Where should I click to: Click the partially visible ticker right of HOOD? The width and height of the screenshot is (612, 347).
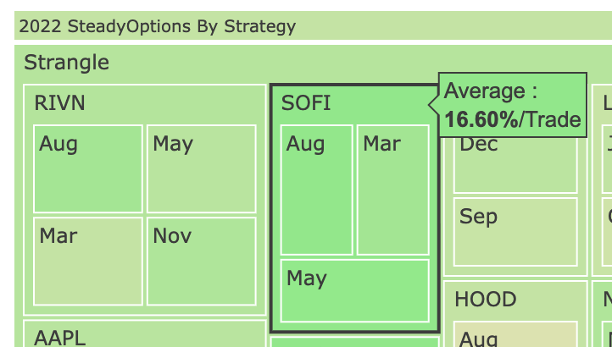[x=602, y=314]
